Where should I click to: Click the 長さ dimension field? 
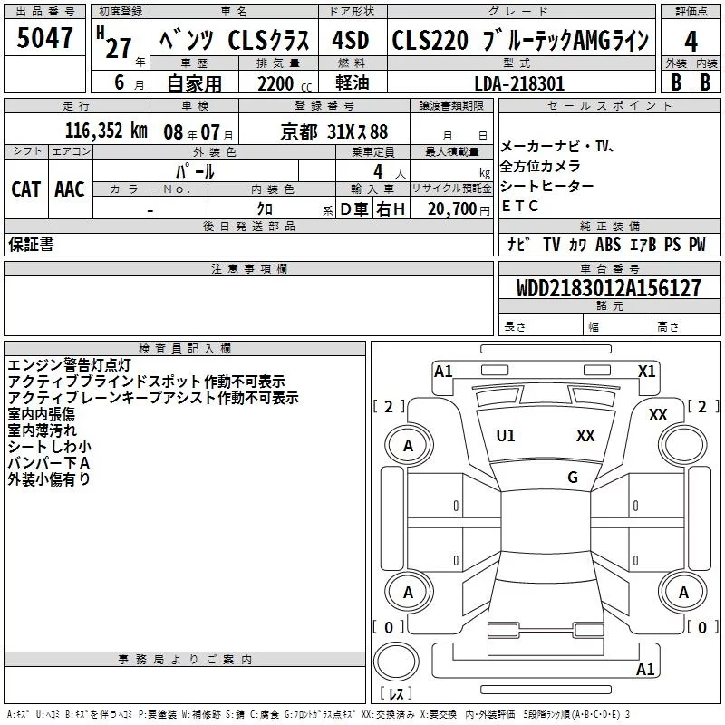pos(540,326)
